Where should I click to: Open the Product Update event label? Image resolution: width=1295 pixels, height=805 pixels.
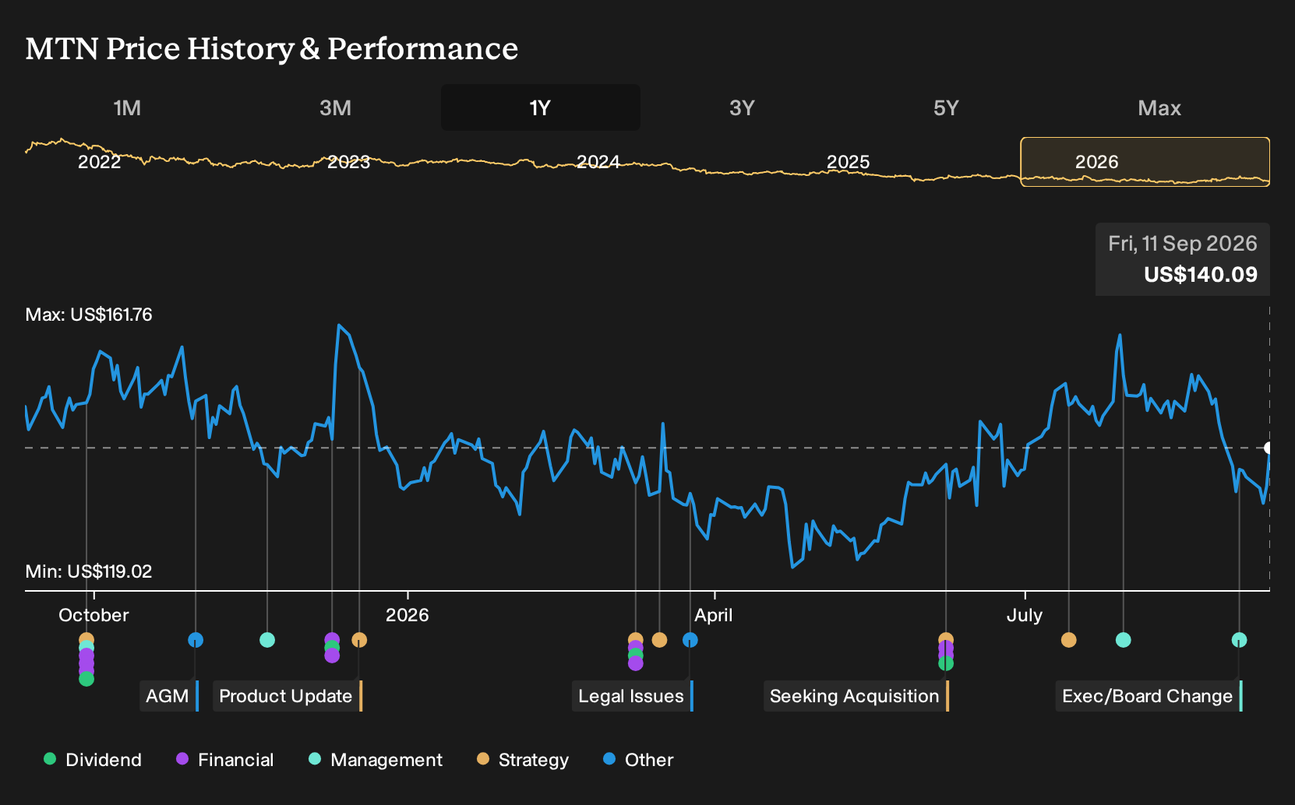pyautogui.click(x=288, y=696)
